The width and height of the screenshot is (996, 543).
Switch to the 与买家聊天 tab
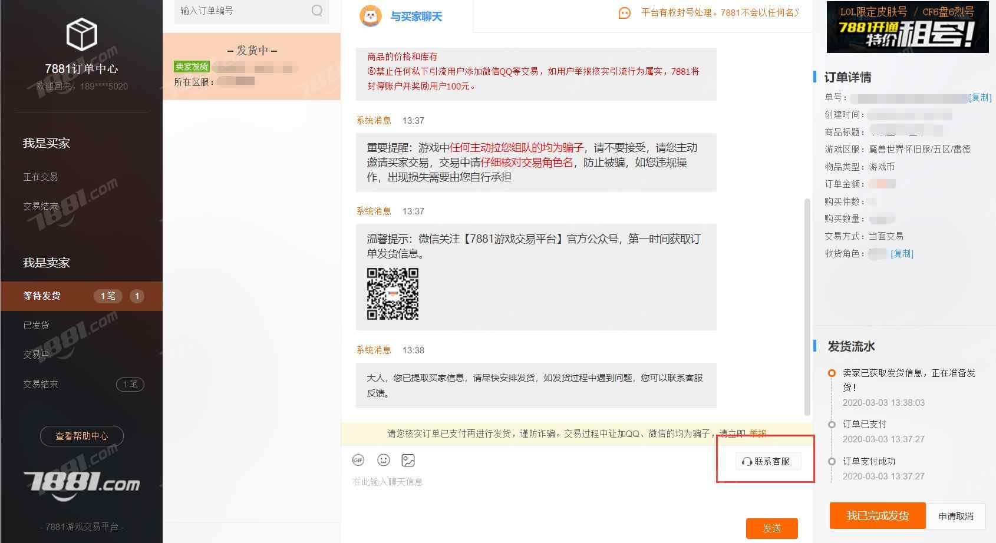pos(407,16)
